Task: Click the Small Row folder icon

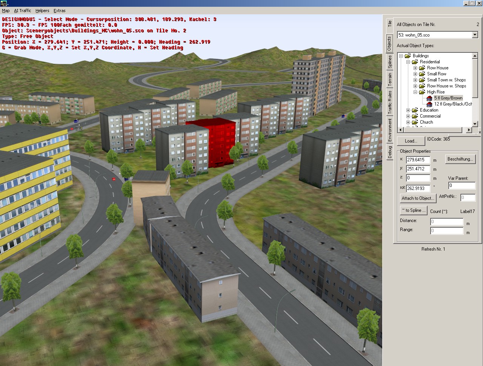Action: tap(422, 74)
